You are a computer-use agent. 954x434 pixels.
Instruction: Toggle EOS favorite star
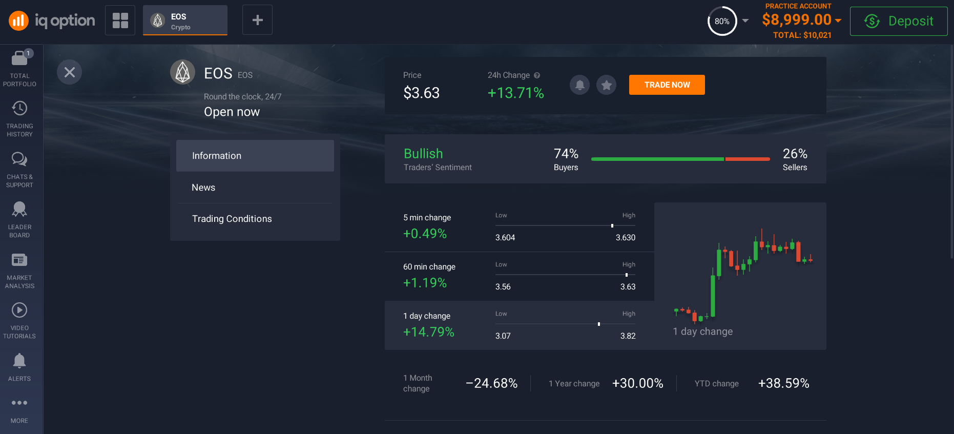click(606, 85)
